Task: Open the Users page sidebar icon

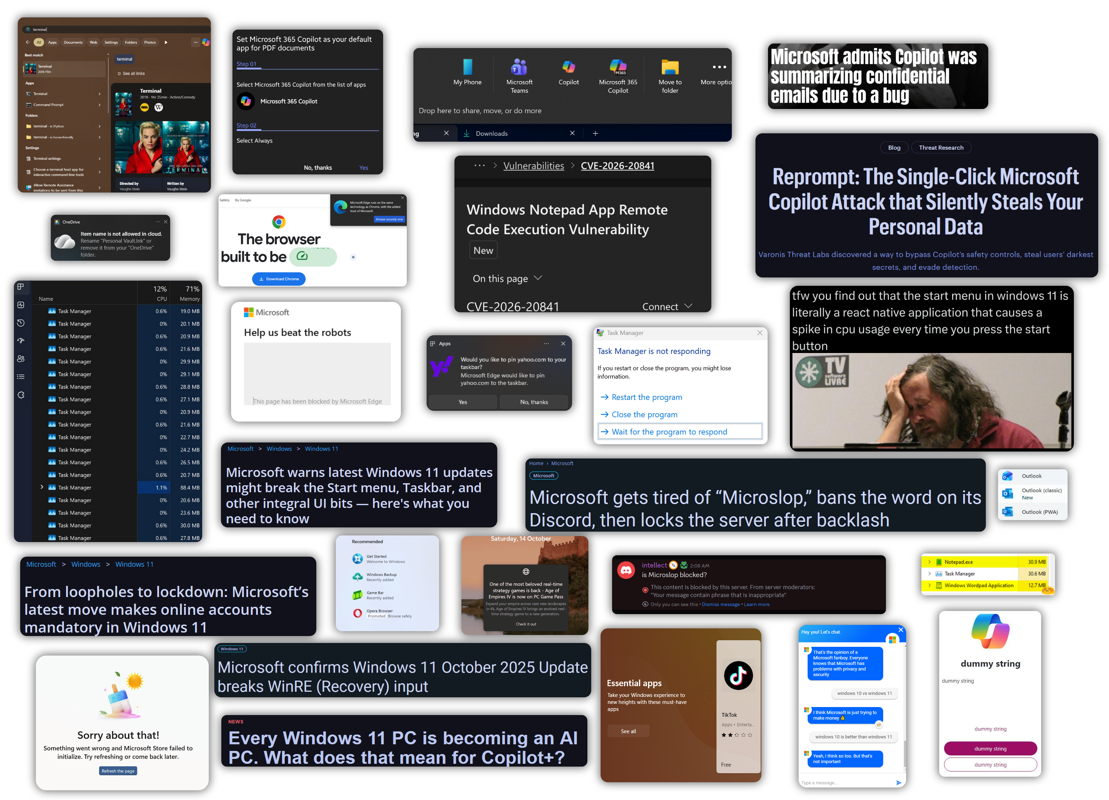Action: point(21,359)
